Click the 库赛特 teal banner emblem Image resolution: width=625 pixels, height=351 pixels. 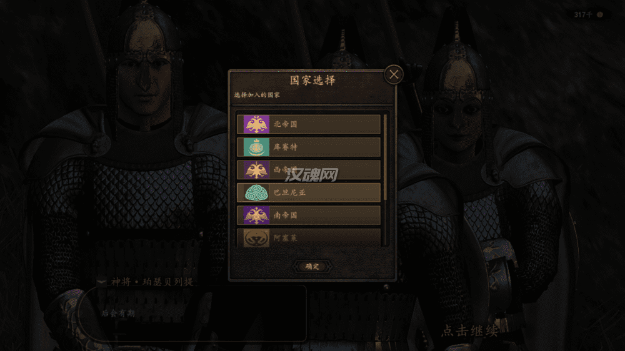pyautogui.click(x=256, y=147)
